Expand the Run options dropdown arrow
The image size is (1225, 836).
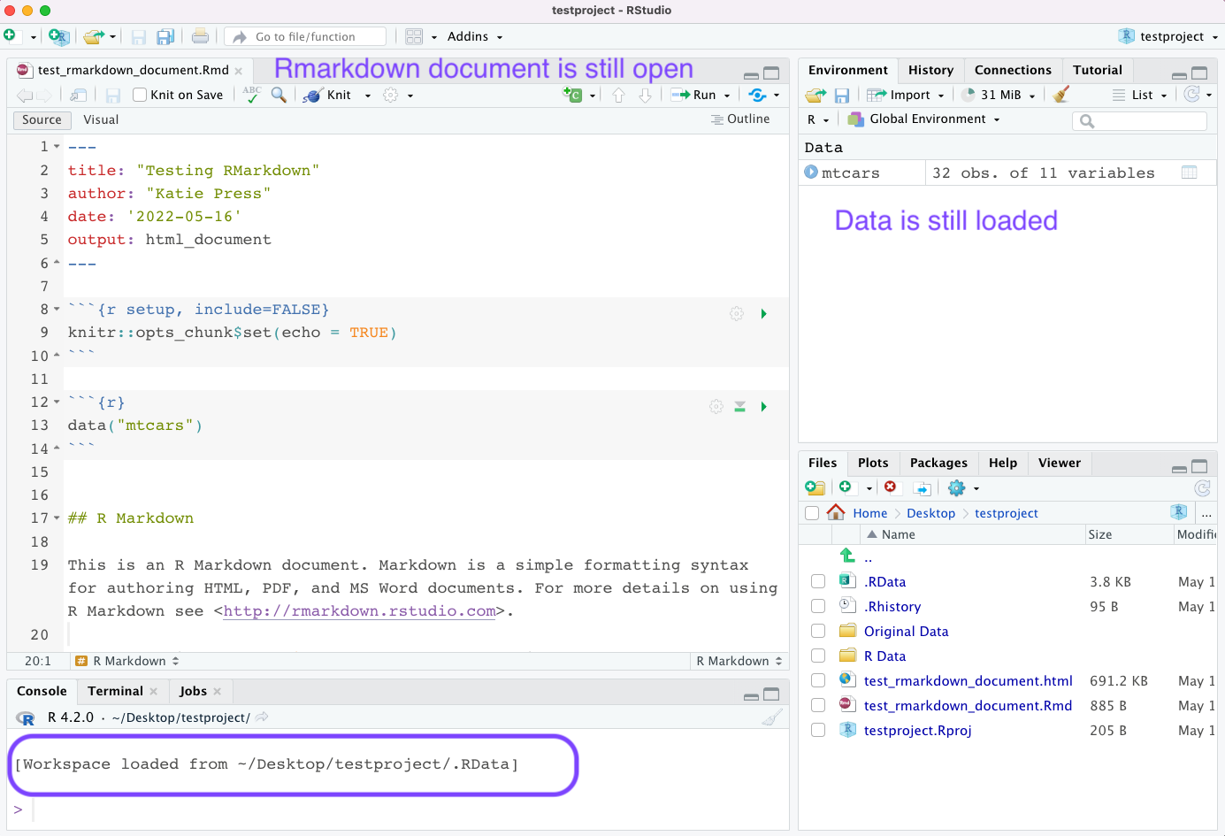[727, 96]
